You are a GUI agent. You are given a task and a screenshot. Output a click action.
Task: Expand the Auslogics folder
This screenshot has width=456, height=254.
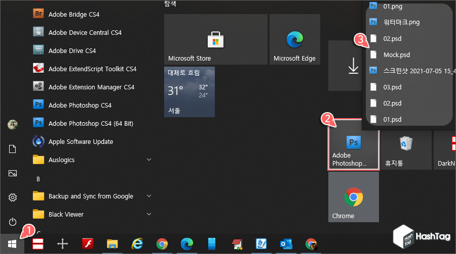pos(92,160)
